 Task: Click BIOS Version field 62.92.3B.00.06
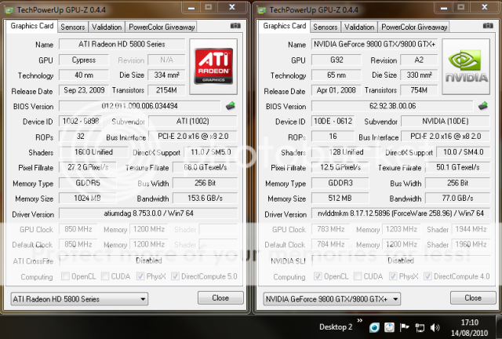tap(392, 106)
